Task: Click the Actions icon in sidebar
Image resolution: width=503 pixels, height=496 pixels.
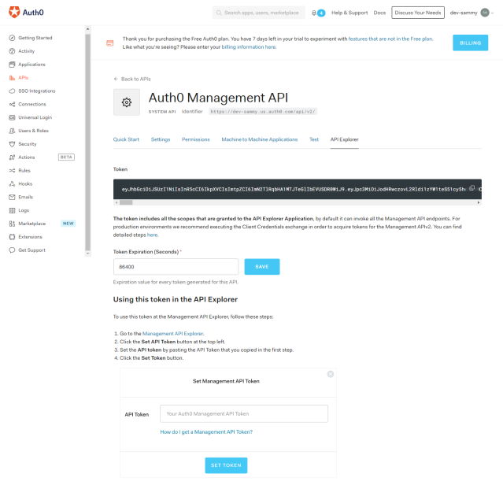Action: tap(12, 157)
